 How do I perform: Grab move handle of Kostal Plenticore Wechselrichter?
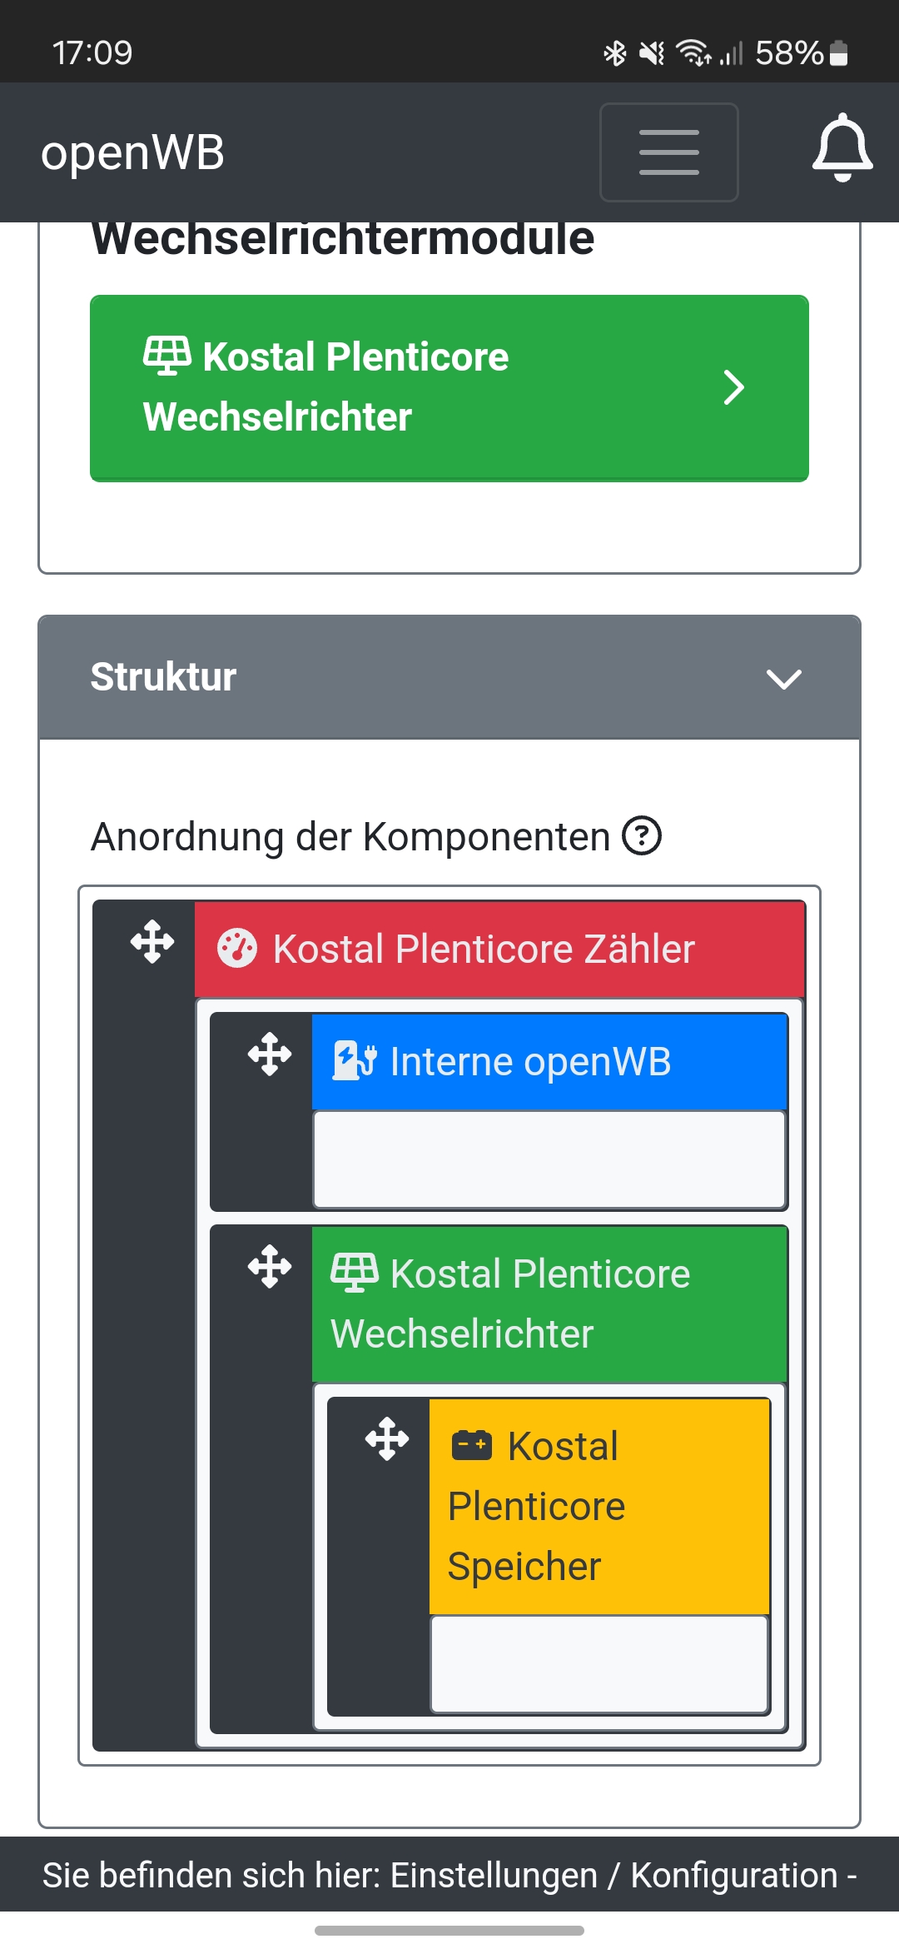coord(270,1267)
